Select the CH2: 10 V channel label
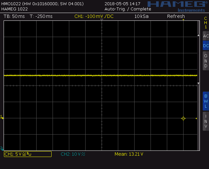 click(x=73, y=154)
